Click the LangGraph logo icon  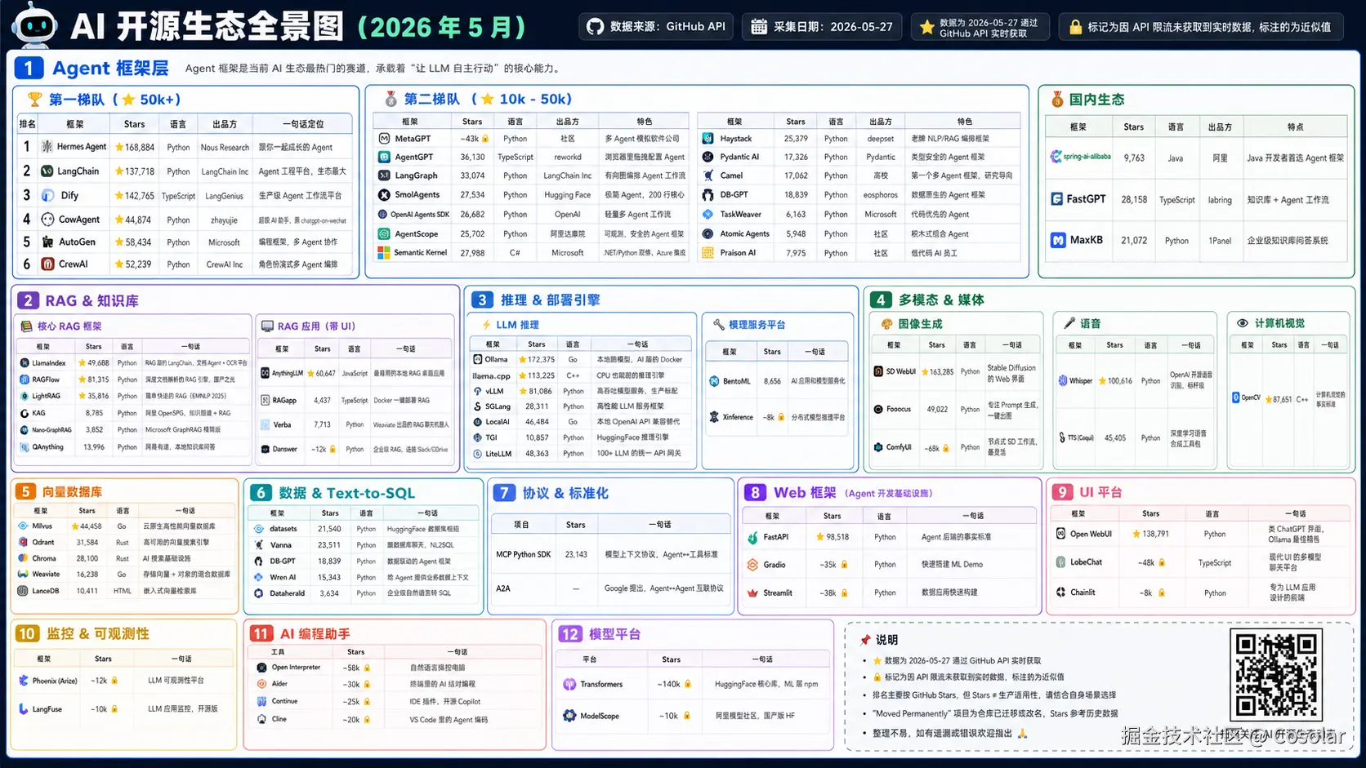384,175
